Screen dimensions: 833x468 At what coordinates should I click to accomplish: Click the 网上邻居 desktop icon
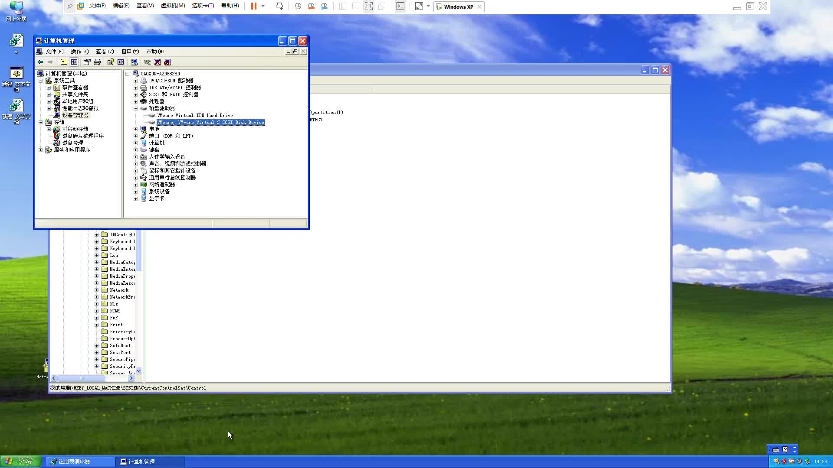click(x=16, y=12)
